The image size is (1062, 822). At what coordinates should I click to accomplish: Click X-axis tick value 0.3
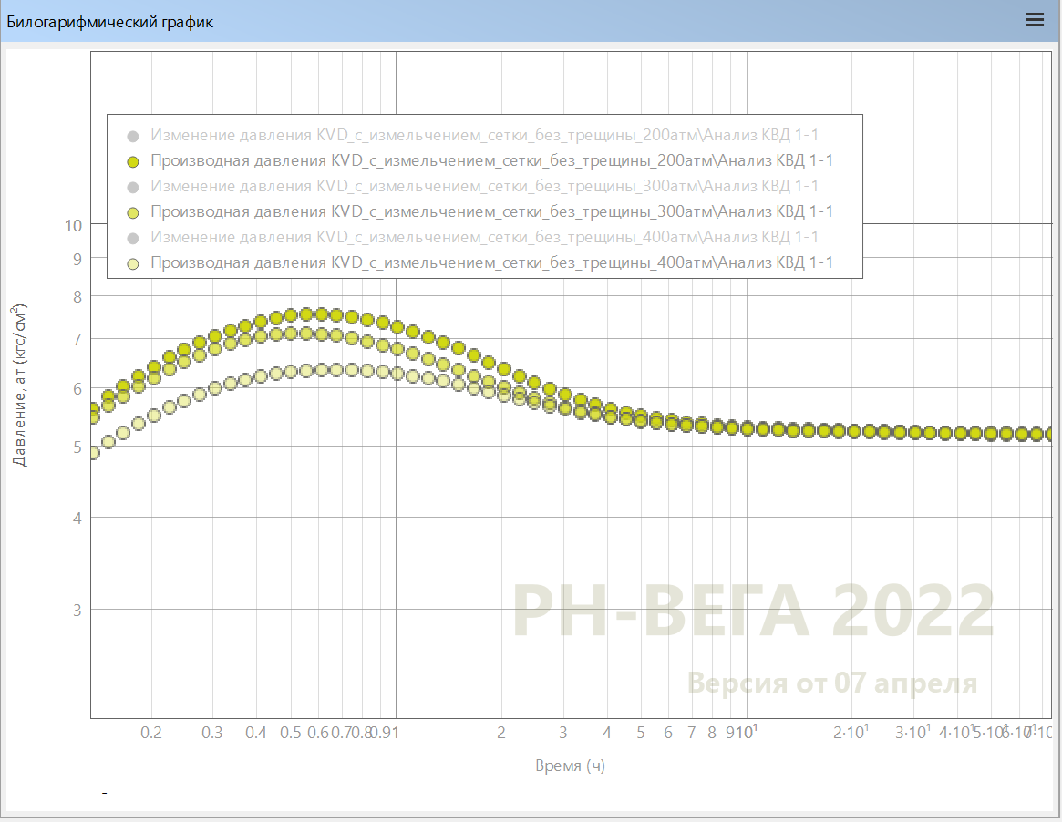pos(212,733)
